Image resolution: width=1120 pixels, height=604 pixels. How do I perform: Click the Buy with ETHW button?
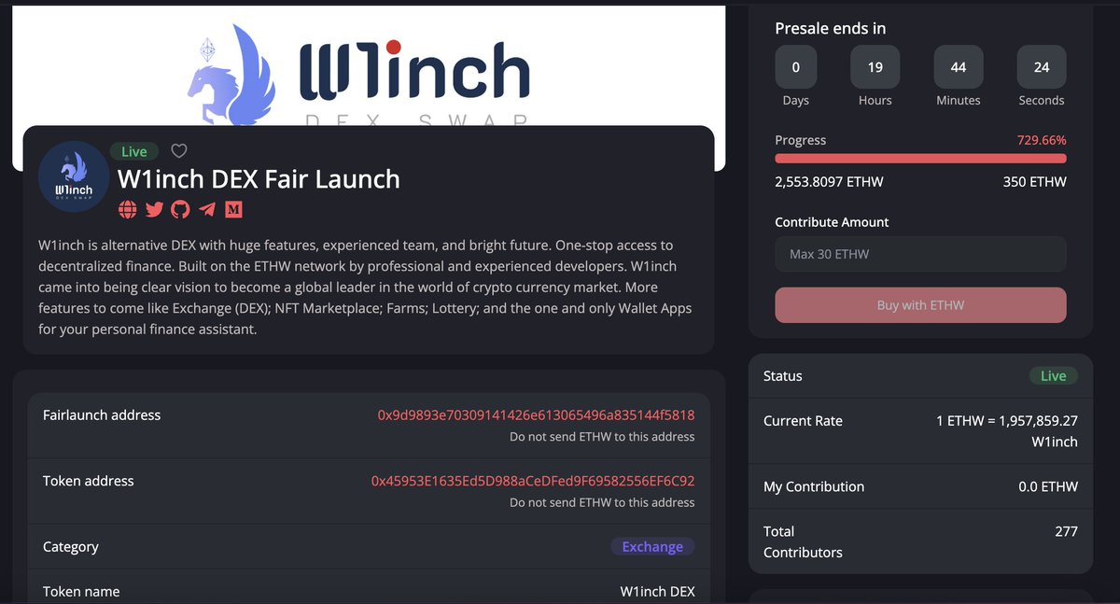click(920, 305)
